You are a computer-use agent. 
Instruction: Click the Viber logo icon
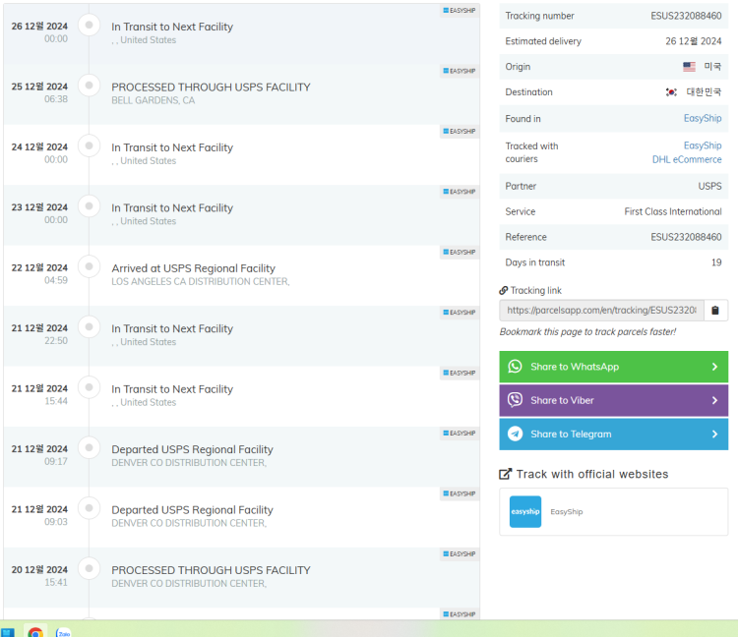click(x=515, y=400)
